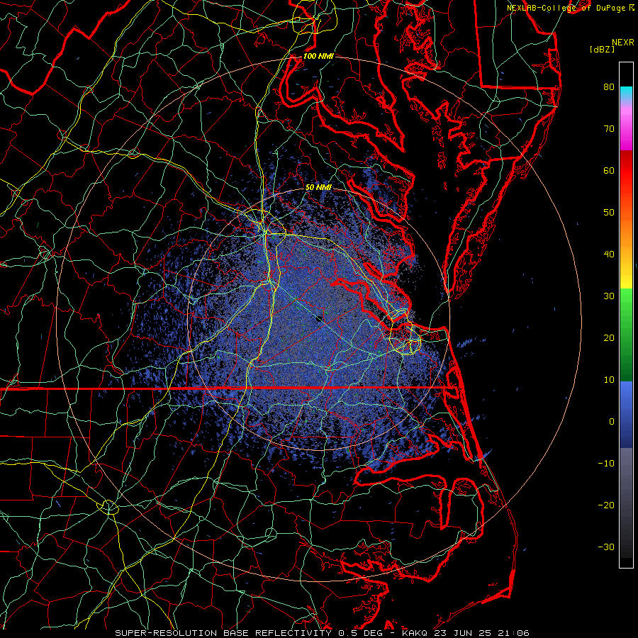Click the 0 value on dBZ scale

click(612, 422)
